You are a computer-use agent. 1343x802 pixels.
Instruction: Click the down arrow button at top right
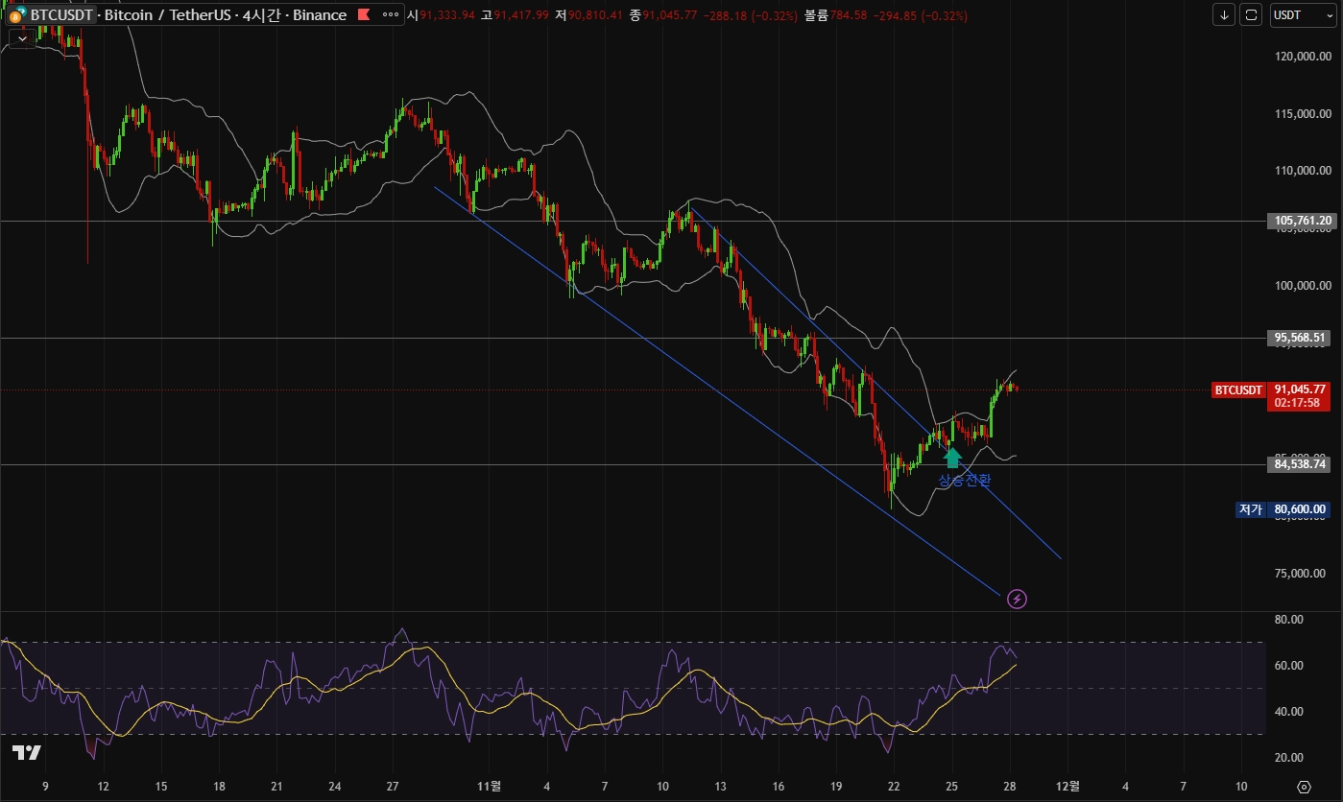pyautogui.click(x=1224, y=15)
